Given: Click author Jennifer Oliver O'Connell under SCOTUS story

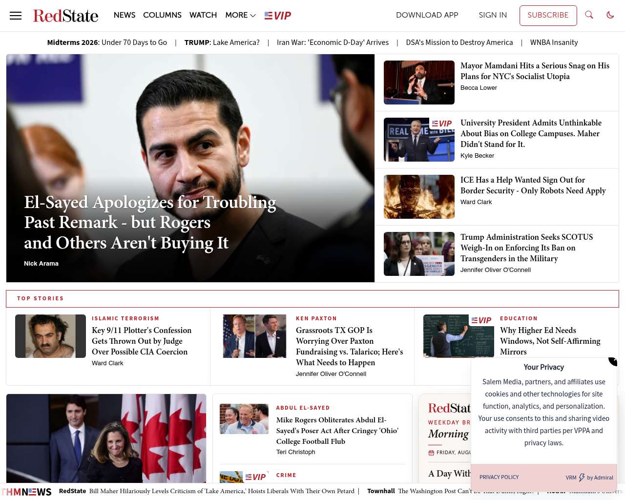Looking at the screenshot, I should tap(496, 270).
